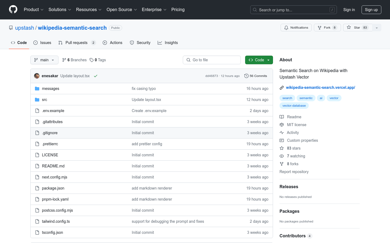Viewport: 390px width, 243px height.
Task: Expand the Open Source menu
Action: (x=122, y=9)
